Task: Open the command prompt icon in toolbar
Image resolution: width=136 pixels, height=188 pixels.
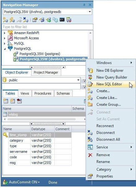Action: (x=62, y=20)
